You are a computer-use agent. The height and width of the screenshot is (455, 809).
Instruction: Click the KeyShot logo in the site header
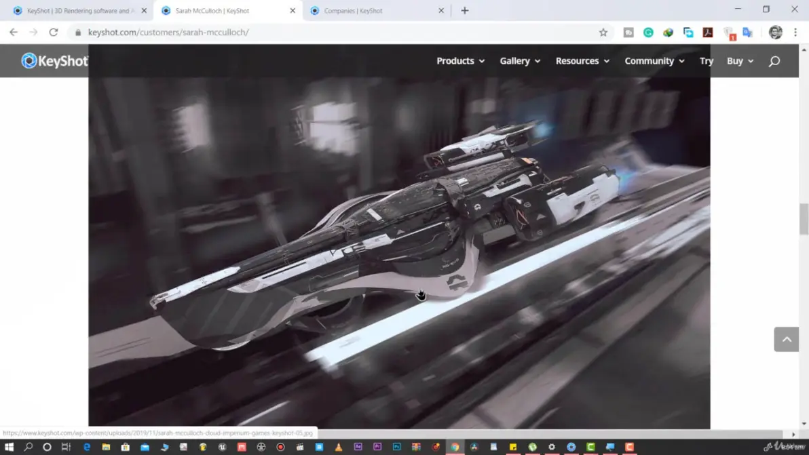55,61
